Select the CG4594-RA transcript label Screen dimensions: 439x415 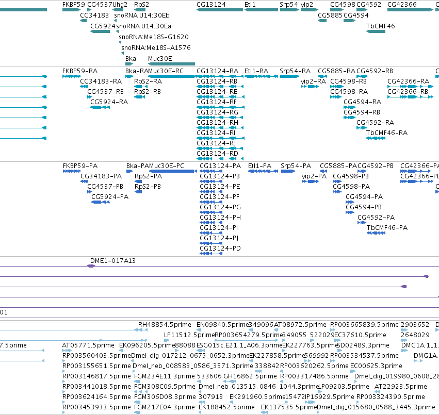tap(362, 102)
